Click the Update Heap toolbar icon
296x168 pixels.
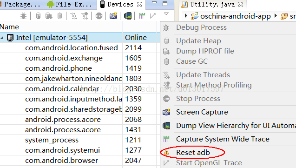tap(38, 16)
